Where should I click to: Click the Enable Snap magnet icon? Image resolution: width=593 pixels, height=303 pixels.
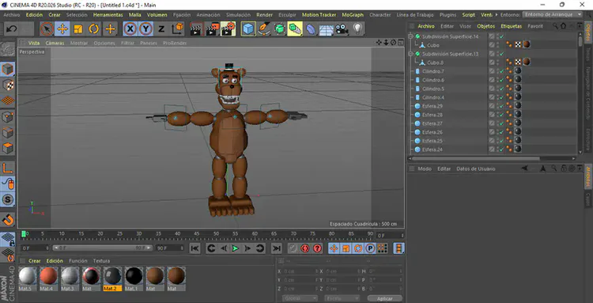[x=8, y=219]
